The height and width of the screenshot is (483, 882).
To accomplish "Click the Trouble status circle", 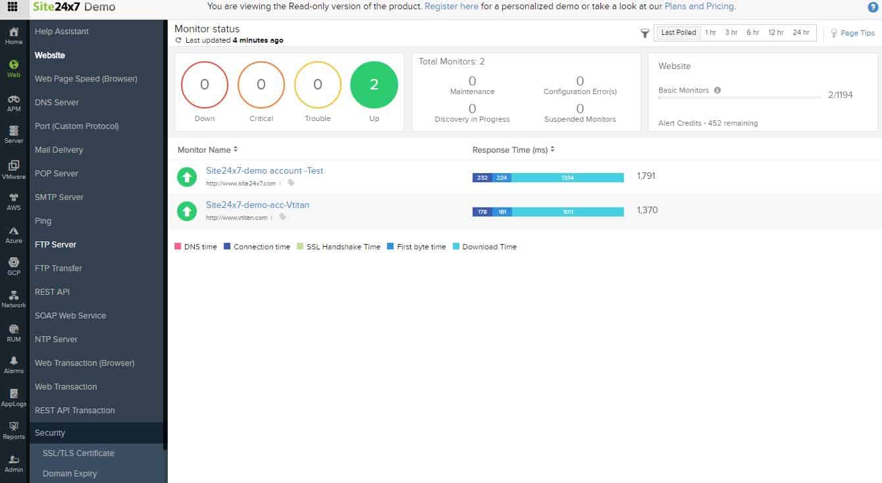I will [x=318, y=84].
